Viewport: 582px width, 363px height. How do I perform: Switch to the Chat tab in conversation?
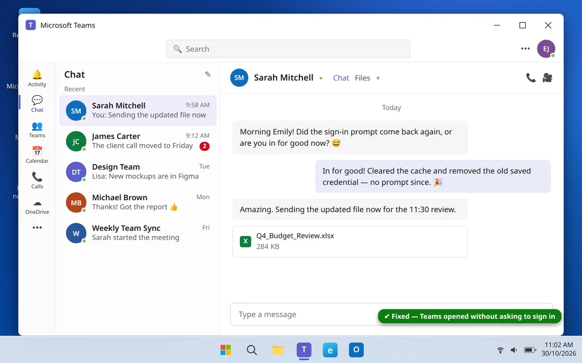click(341, 78)
